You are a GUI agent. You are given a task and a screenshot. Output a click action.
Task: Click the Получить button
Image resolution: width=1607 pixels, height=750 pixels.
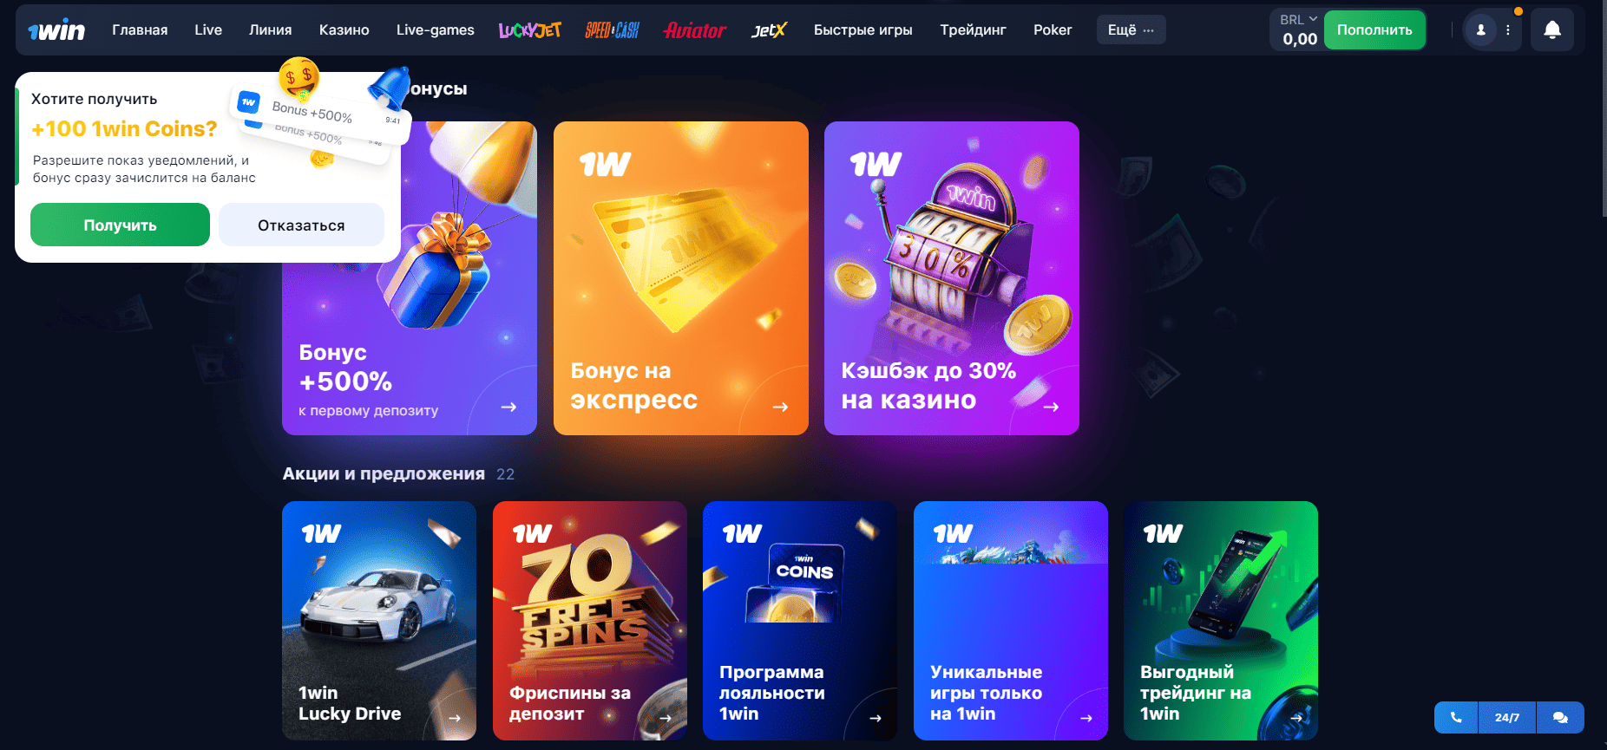click(120, 225)
